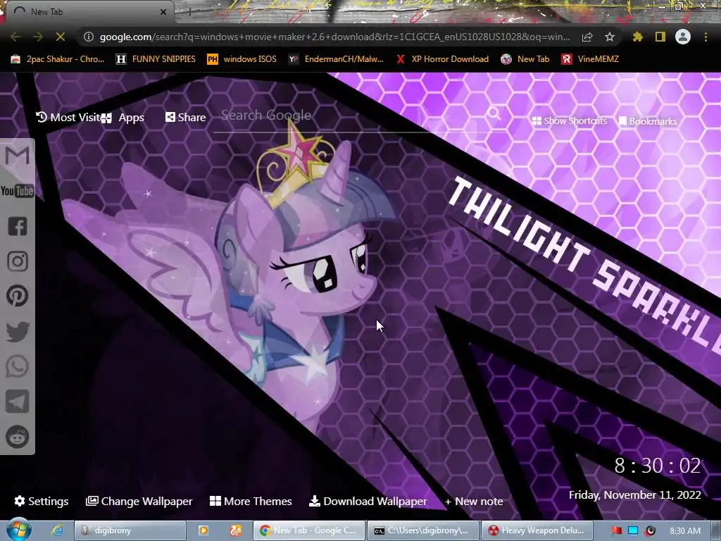Open the Chrome three-dot menu
721x541 pixels.
pos(706,37)
